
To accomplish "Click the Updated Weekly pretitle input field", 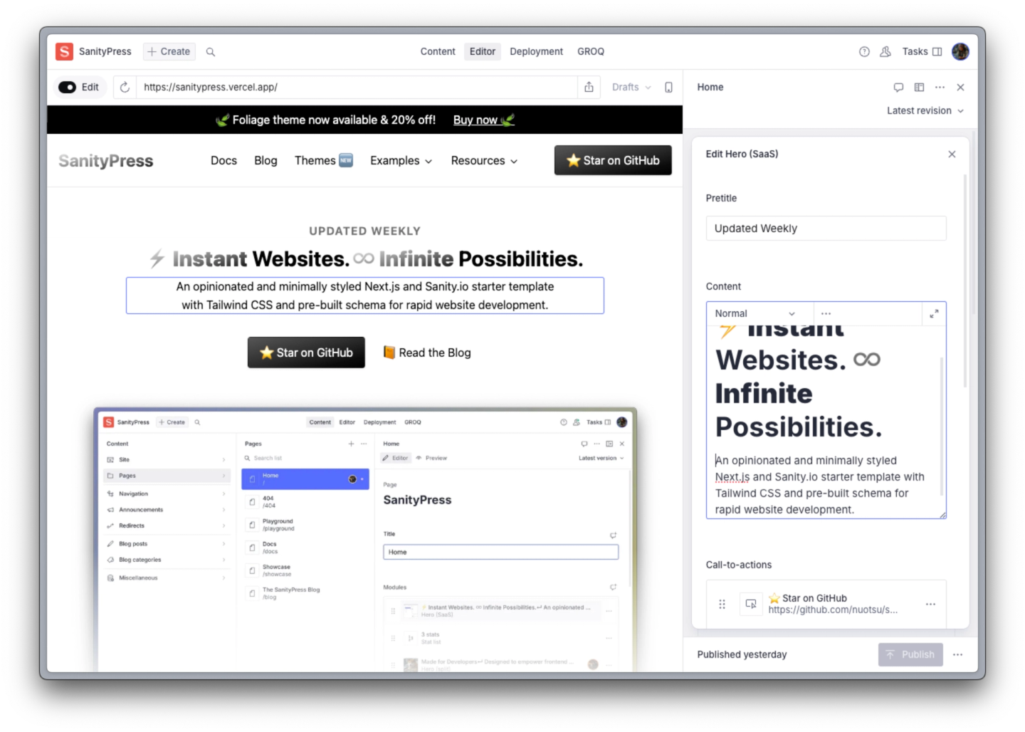I will tap(826, 228).
